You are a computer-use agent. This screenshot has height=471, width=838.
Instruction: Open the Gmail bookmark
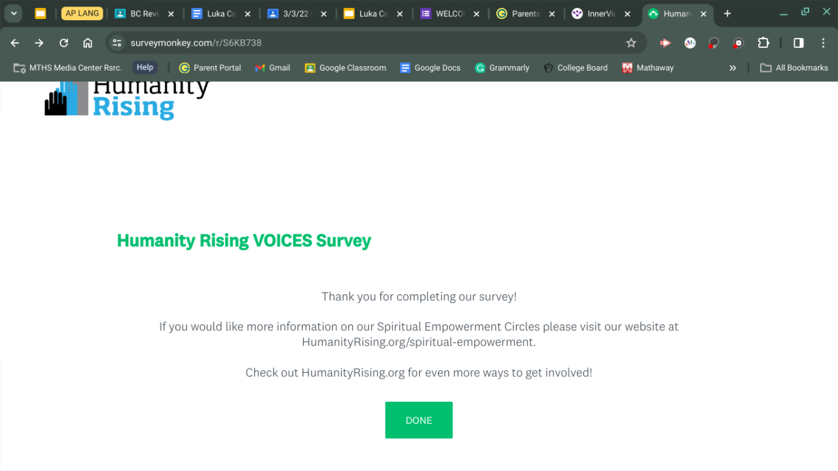pyautogui.click(x=272, y=68)
